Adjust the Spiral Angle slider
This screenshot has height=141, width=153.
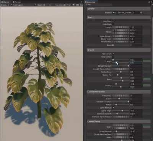pos(121,111)
